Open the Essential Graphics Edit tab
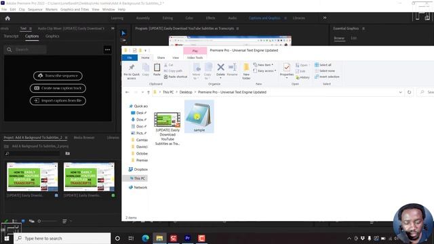 pyautogui.click(x=354, y=38)
